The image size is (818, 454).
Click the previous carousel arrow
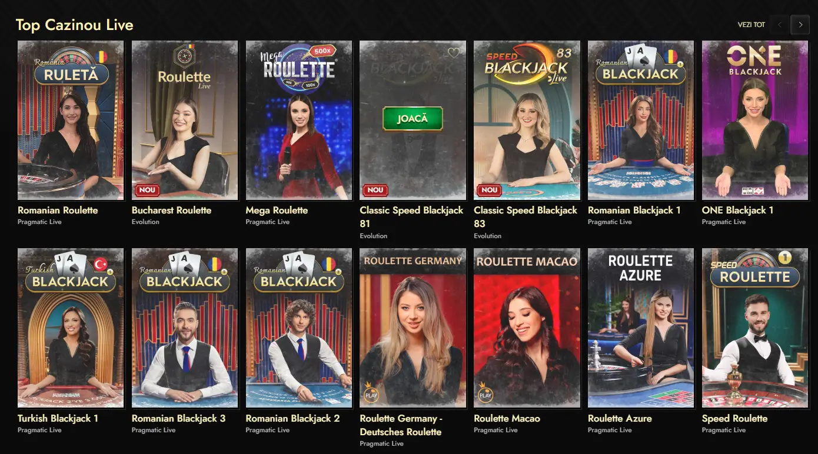click(780, 25)
